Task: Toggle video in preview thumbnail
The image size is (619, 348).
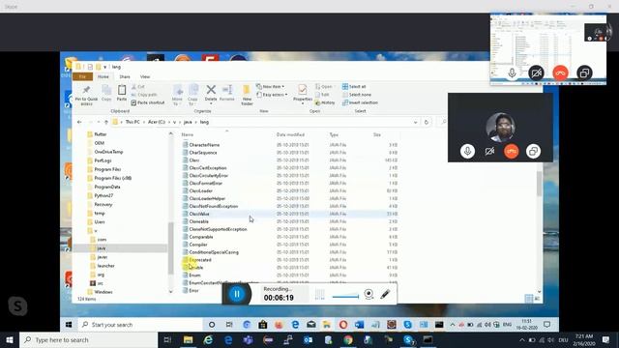Action: click(x=536, y=73)
